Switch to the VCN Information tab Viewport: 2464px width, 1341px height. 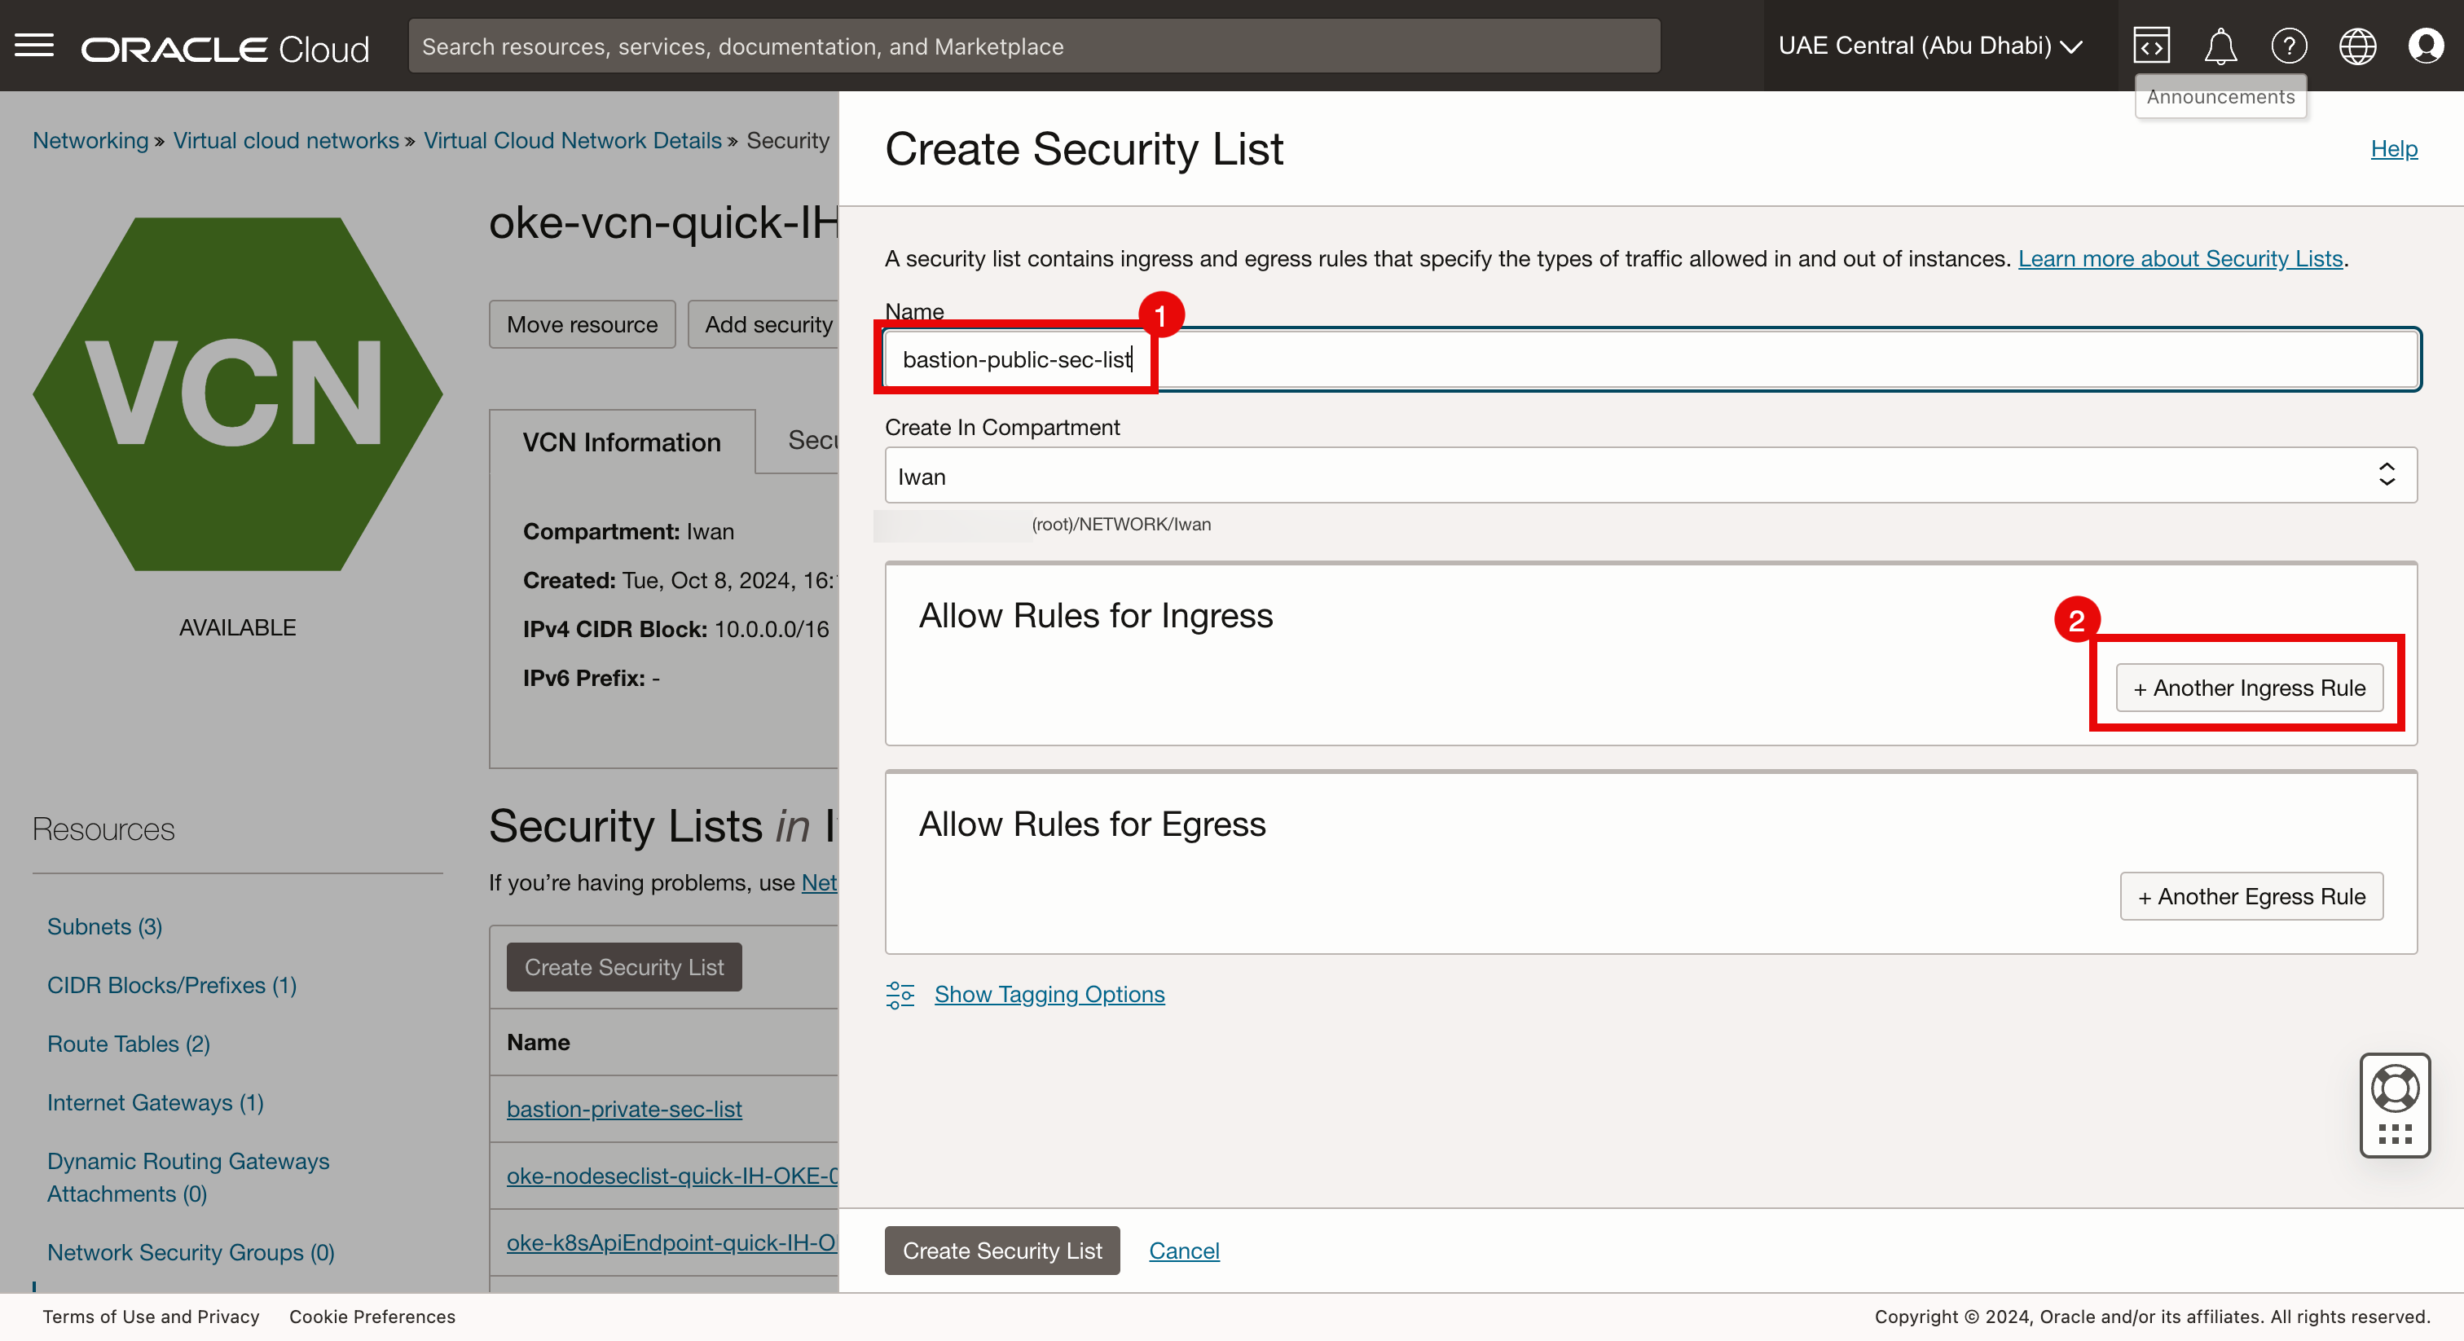622,442
